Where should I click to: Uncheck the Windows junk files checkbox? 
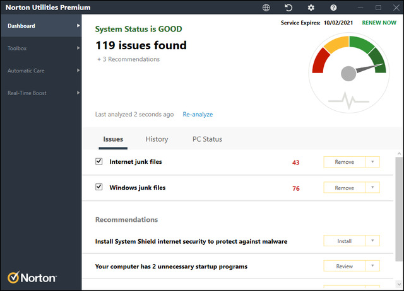[98, 188]
